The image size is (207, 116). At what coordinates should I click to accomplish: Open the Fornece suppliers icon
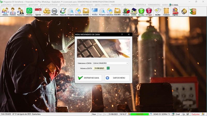point(13,12)
